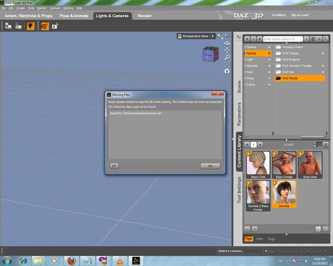Click the content library back arrow
333x266 pixels.
click(x=247, y=39)
